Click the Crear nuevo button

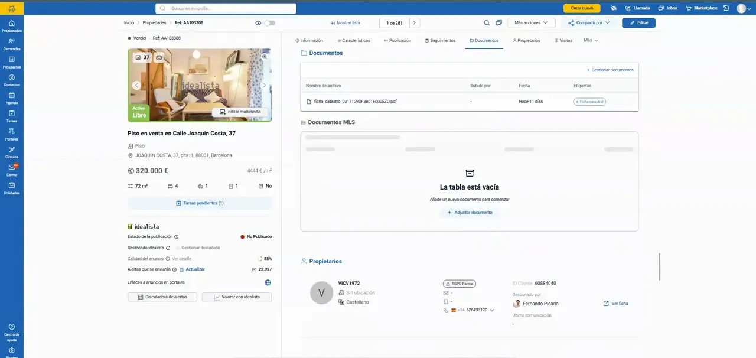point(582,8)
